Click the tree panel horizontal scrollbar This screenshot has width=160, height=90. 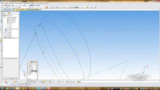[x=10, y=58]
